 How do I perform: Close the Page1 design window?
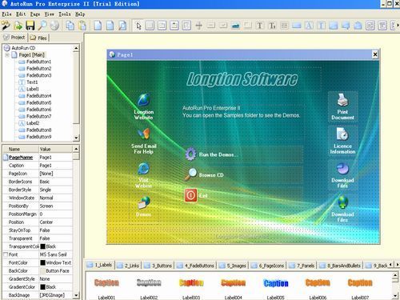pos(375,54)
